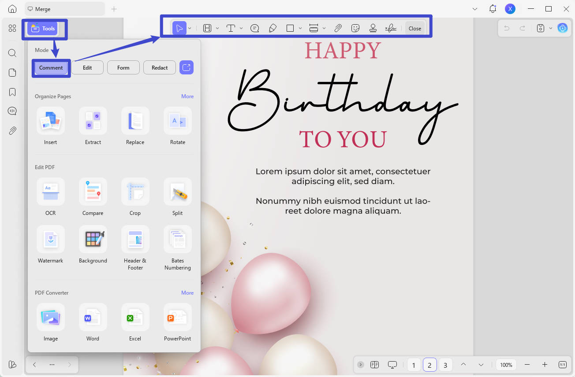575x377 pixels.
Task: Expand the text tool dropdown arrow
Action: 241,28
